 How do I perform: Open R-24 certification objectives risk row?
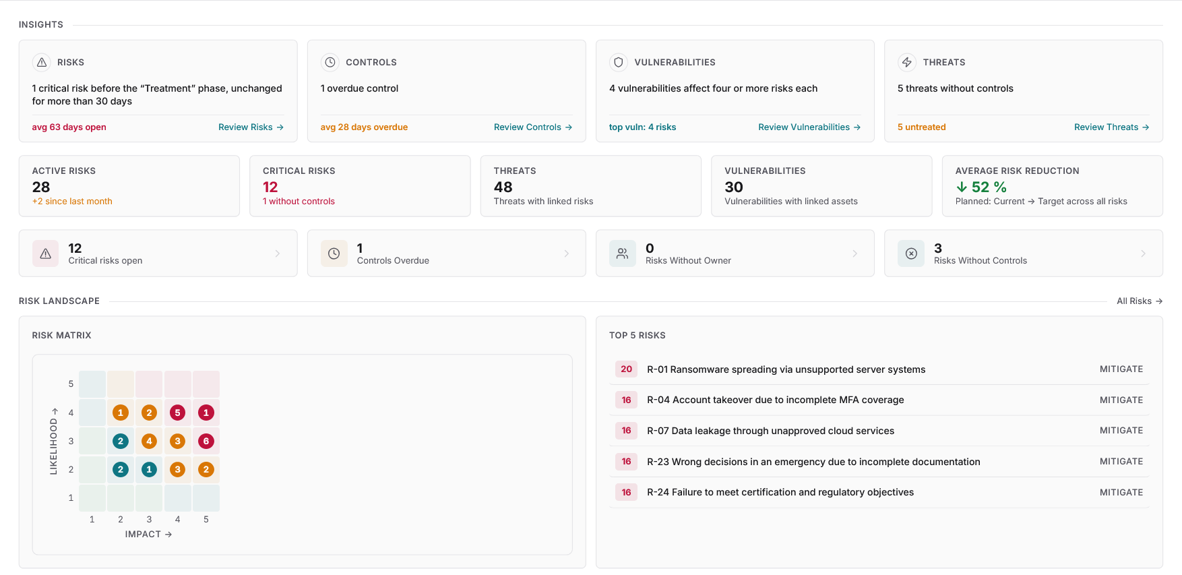pyautogui.click(x=879, y=492)
